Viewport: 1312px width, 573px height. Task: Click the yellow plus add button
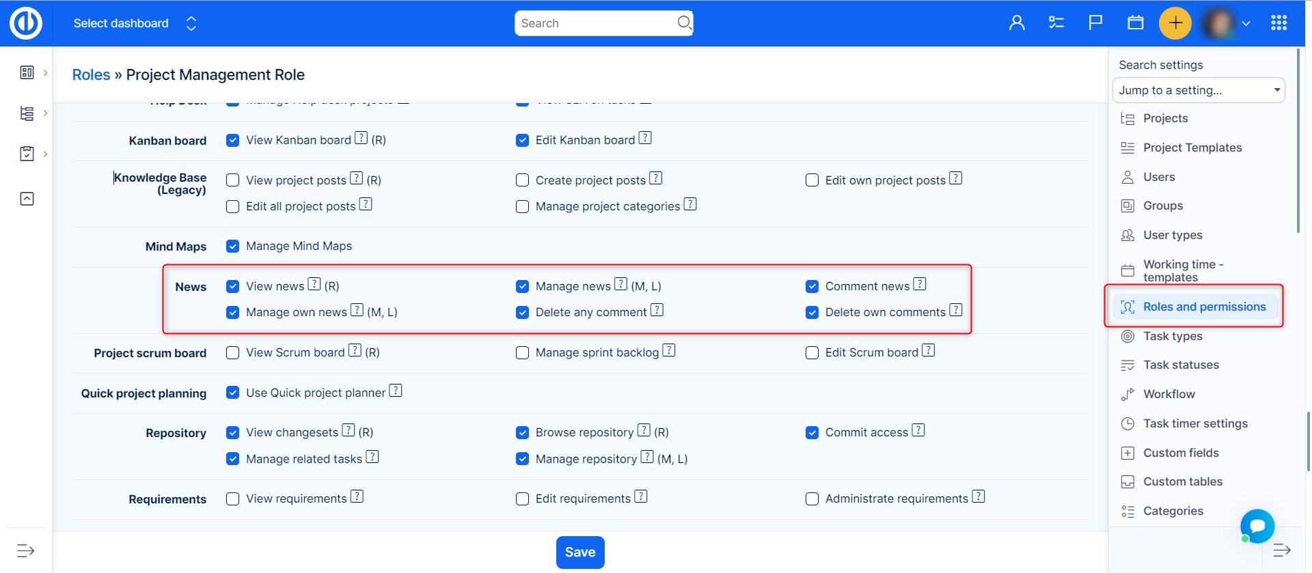pos(1175,23)
